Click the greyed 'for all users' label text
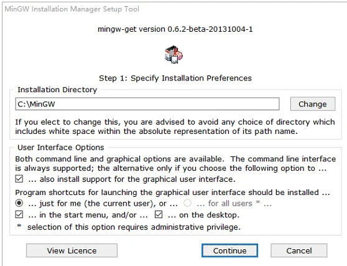 [234, 204]
